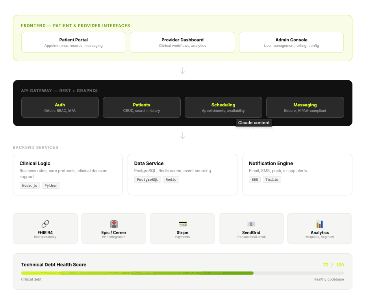Click the arrow below the API Gateway
367x303 pixels.
pyautogui.click(x=183, y=136)
